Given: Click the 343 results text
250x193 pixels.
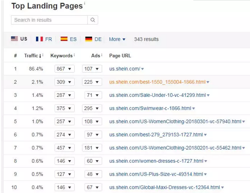Looking at the screenshot, I should click(146, 39).
